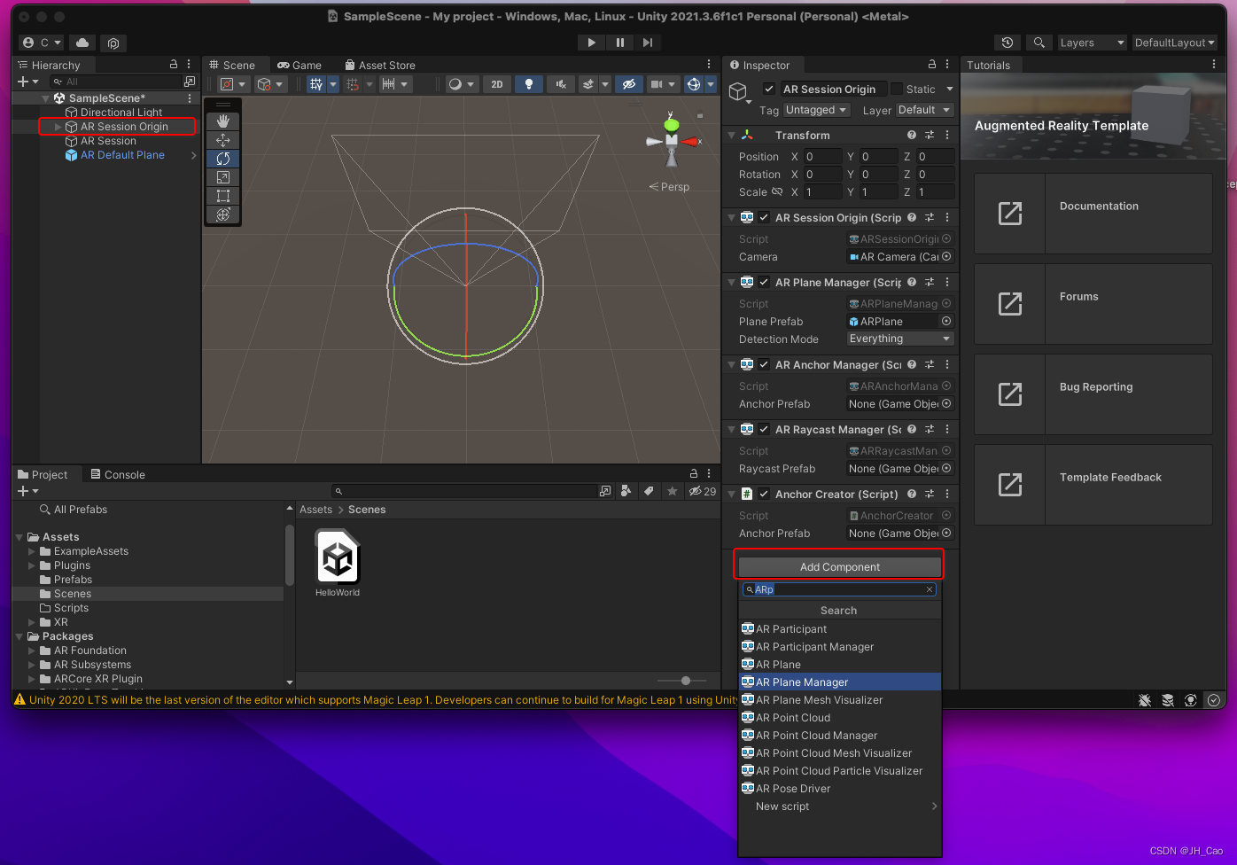Switch to the Console tab
This screenshot has height=865, width=1237.
(117, 474)
